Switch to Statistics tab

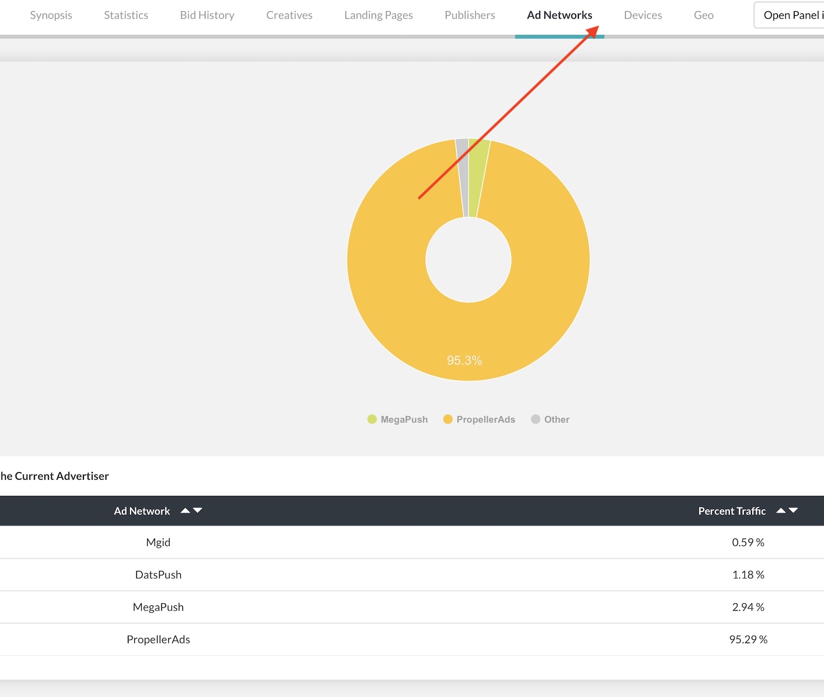(126, 15)
